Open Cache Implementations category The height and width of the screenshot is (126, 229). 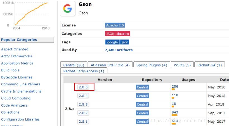point(21,91)
